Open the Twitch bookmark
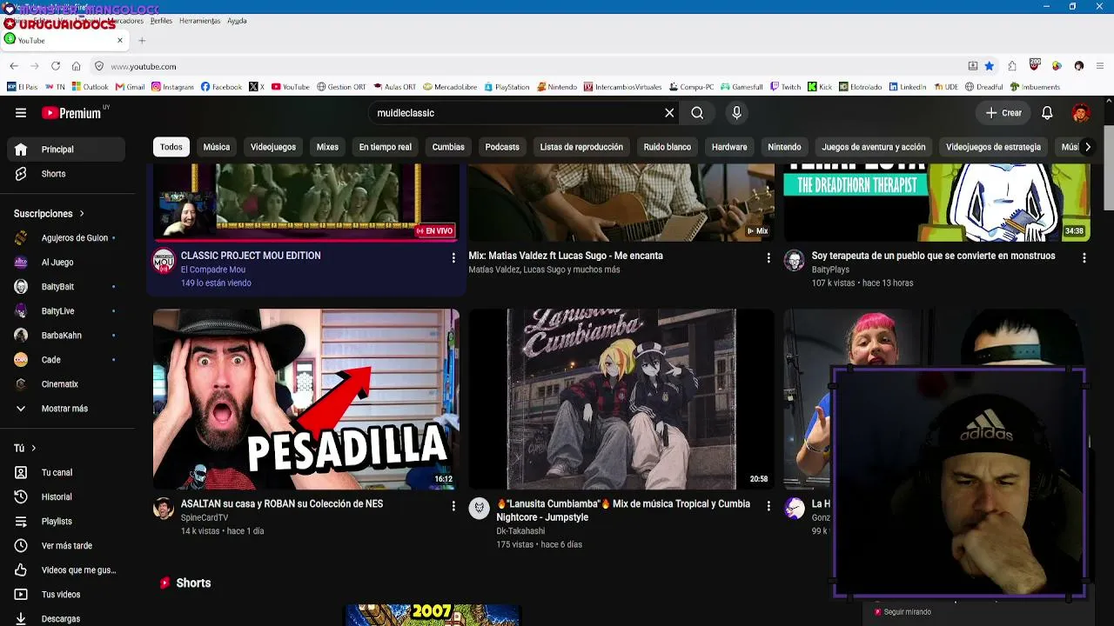The image size is (1114, 626). click(786, 87)
